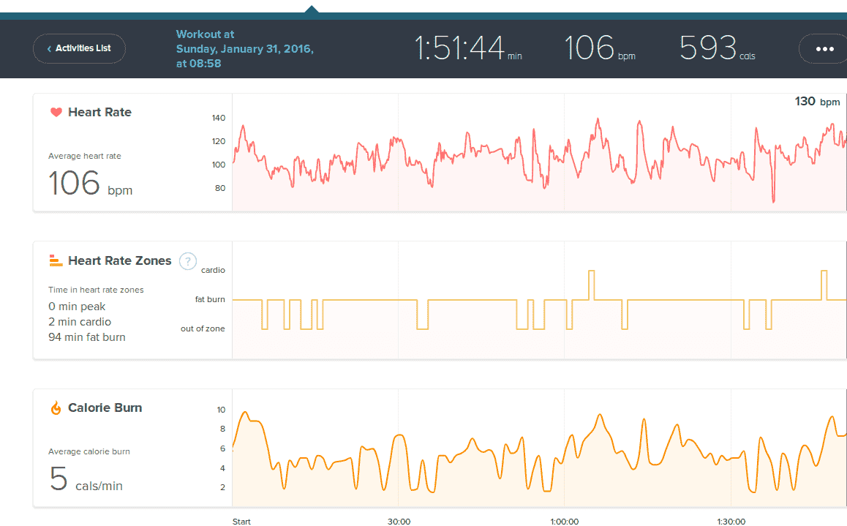Click the Start label on time axis
The height and width of the screenshot is (526, 847).
click(241, 522)
